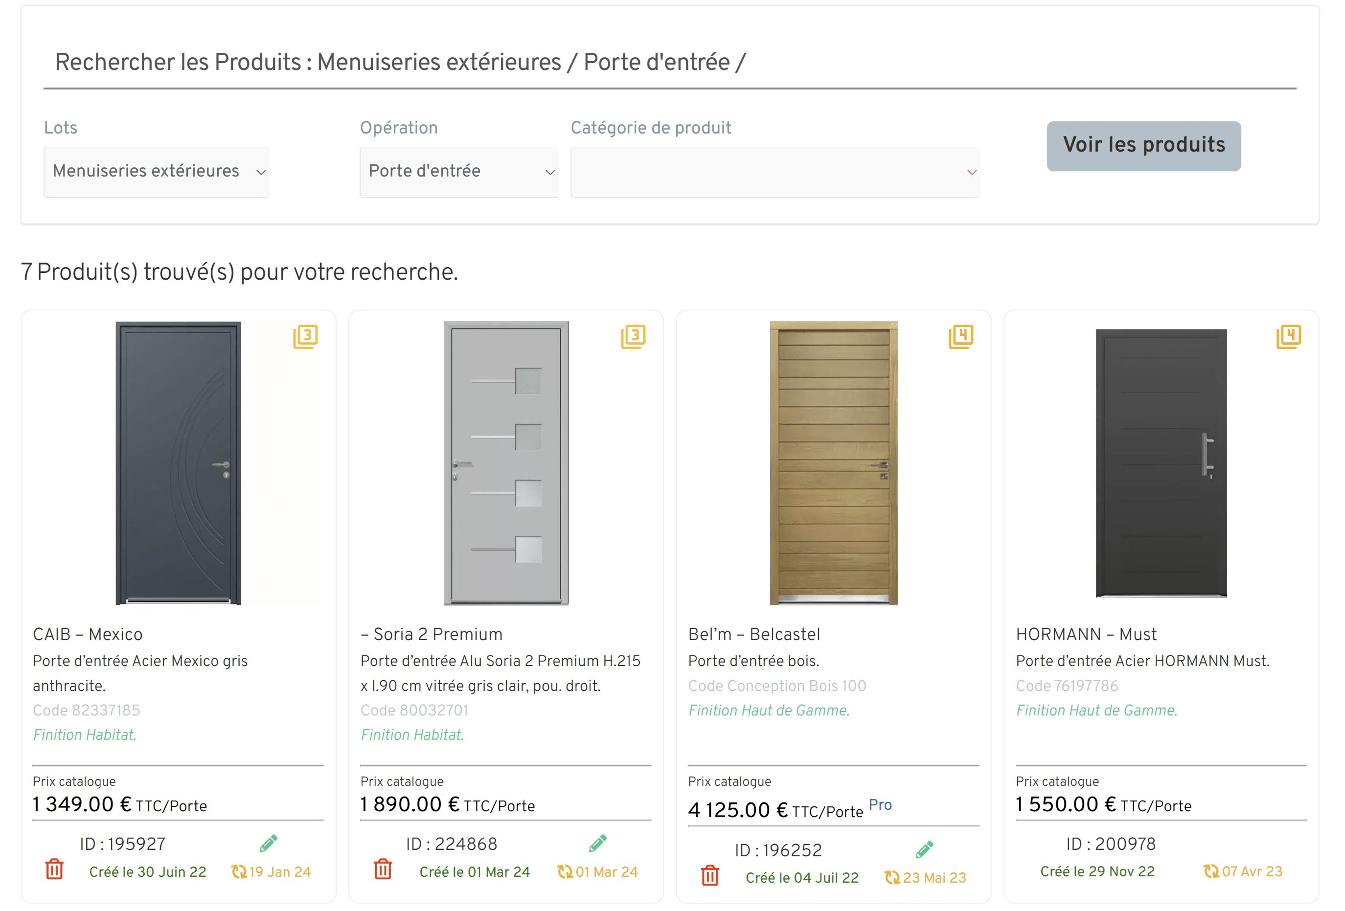Open editor for Bel'm Belcastel product

[x=924, y=849]
